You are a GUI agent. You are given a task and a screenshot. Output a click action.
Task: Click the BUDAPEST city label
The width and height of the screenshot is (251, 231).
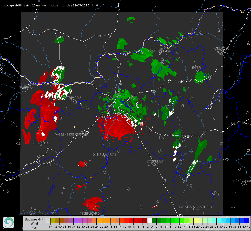tap(113, 106)
